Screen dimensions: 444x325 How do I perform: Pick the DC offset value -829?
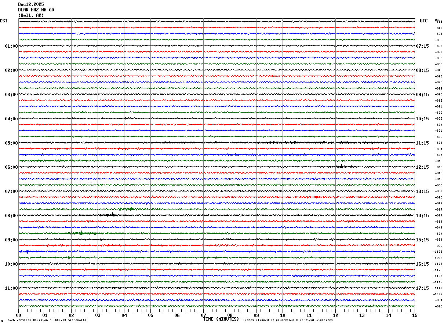pos(438,46)
